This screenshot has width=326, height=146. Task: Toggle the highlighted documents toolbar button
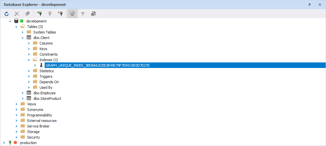[72, 14]
